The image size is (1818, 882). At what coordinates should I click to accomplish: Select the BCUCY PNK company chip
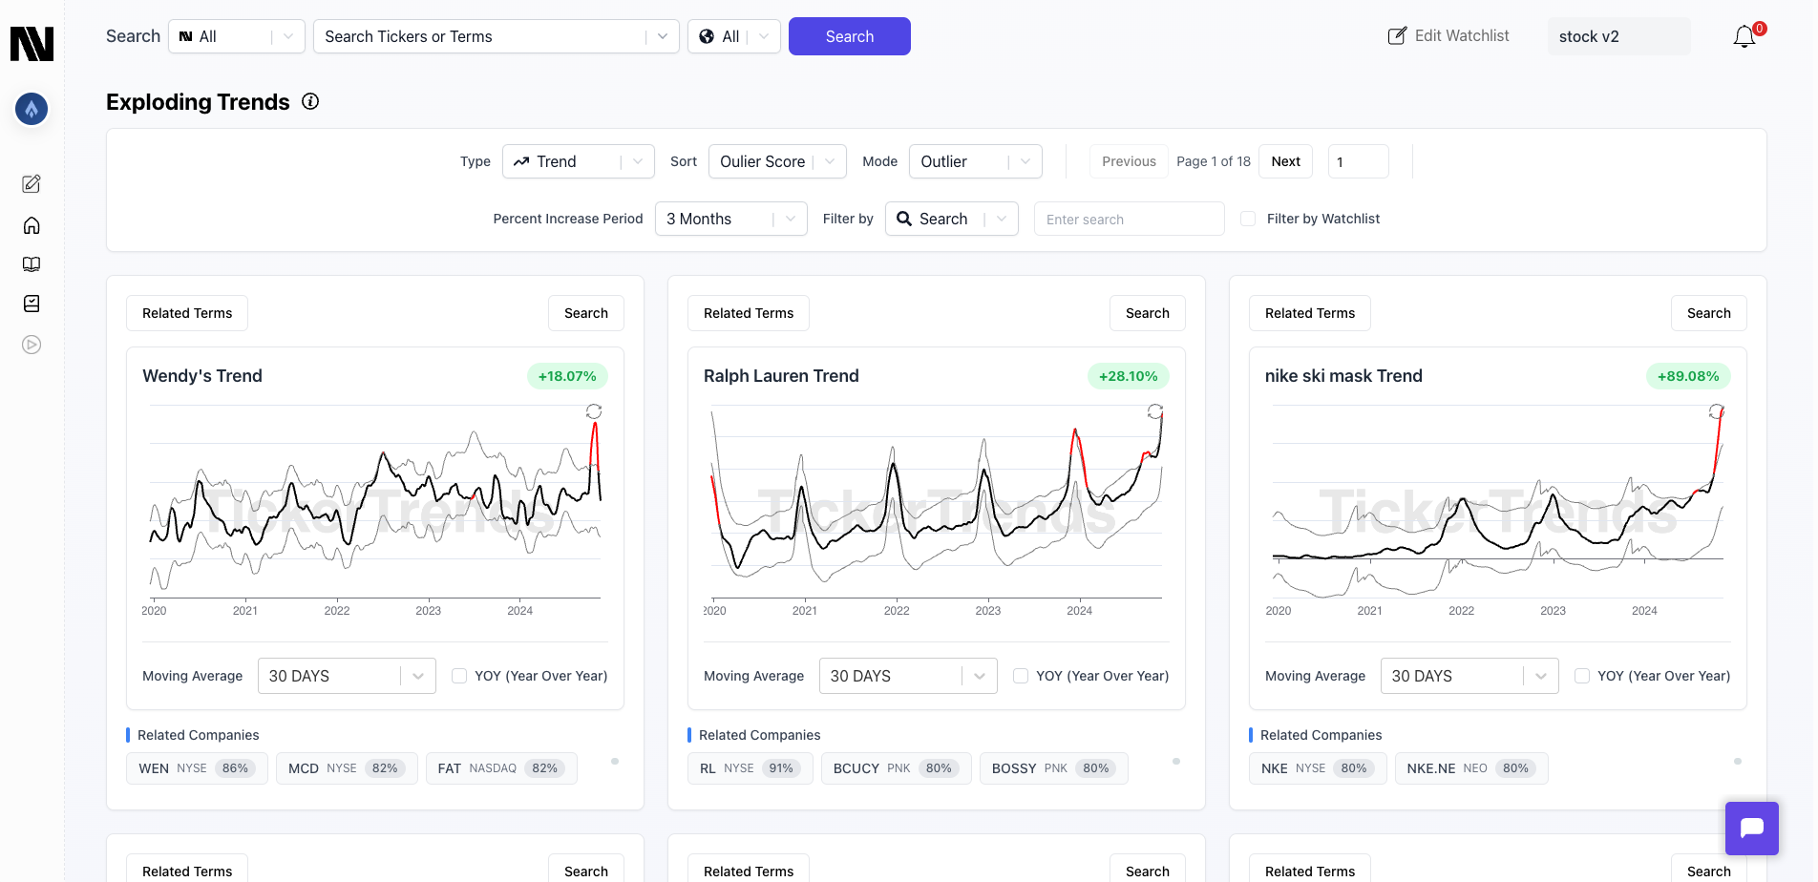point(897,768)
